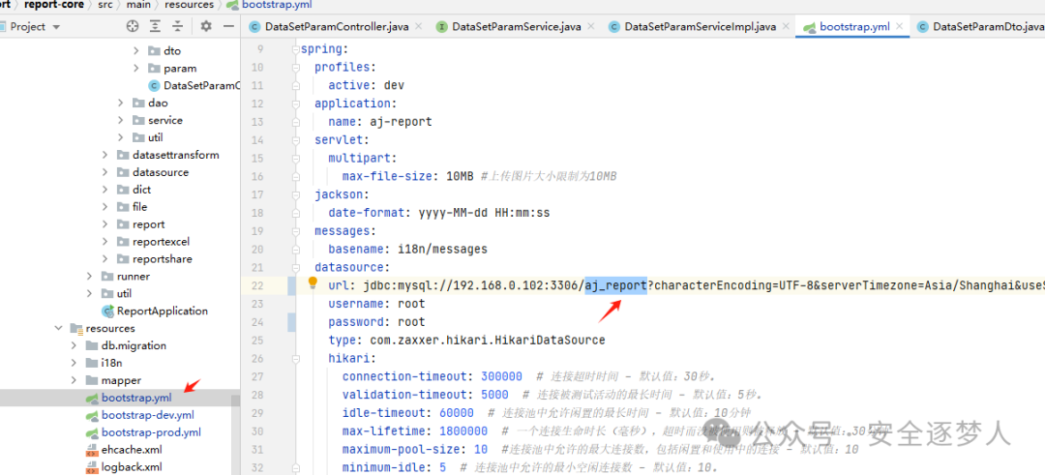The width and height of the screenshot is (1045, 475).
Task: Fold the profiles block at line 10
Action: 295,68
